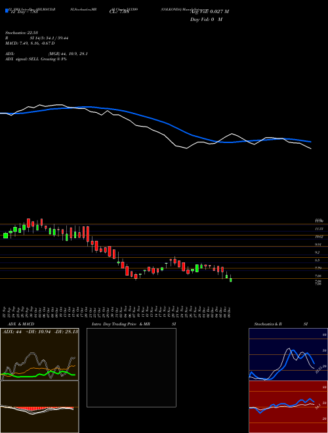Click the 'ADX: 44 +DY: 10.94 -DY: 28.13' header
The height and width of the screenshot is (433, 328).
[40, 331]
